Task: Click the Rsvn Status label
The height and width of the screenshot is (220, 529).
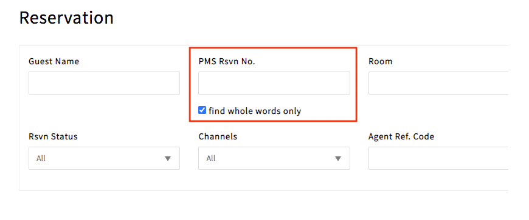Action: 53,136
